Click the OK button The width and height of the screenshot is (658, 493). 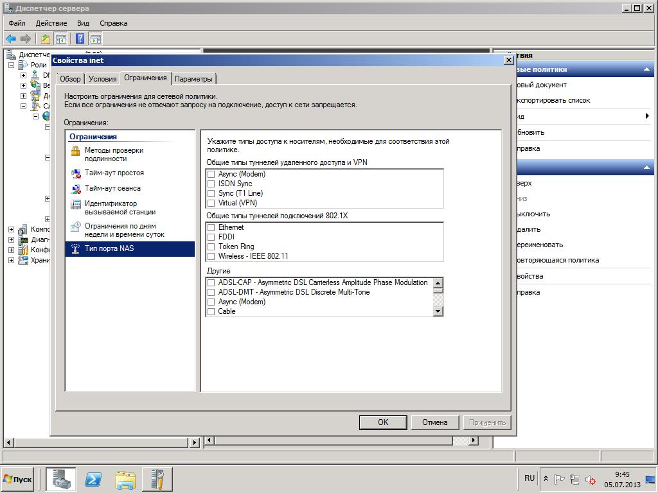click(383, 422)
